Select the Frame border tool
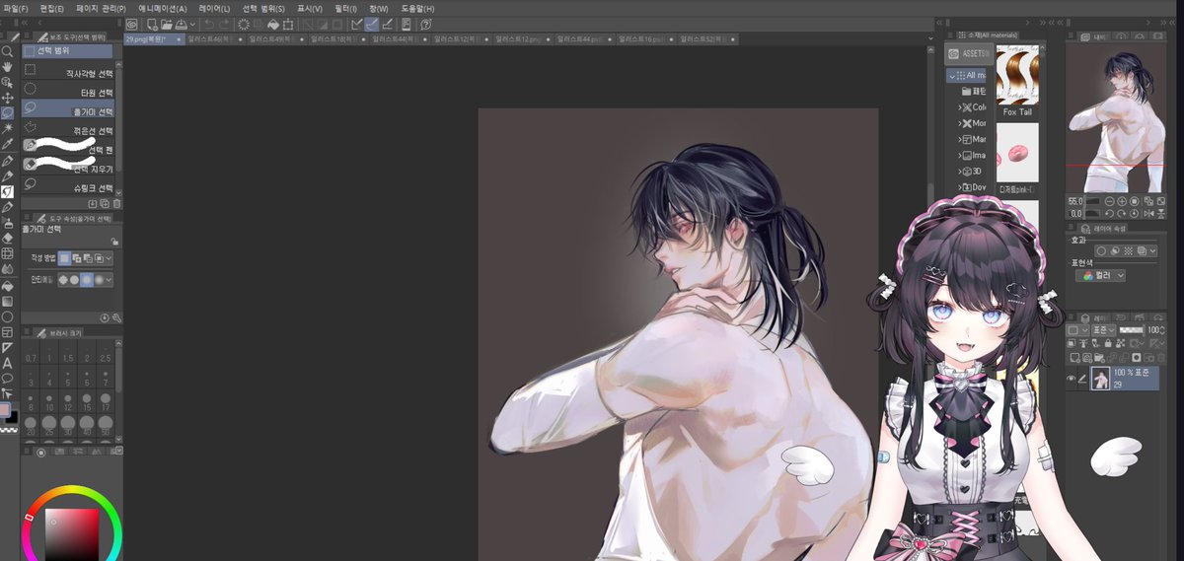Image resolution: width=1184 pixels, height=561 pixels. point(7,332)
